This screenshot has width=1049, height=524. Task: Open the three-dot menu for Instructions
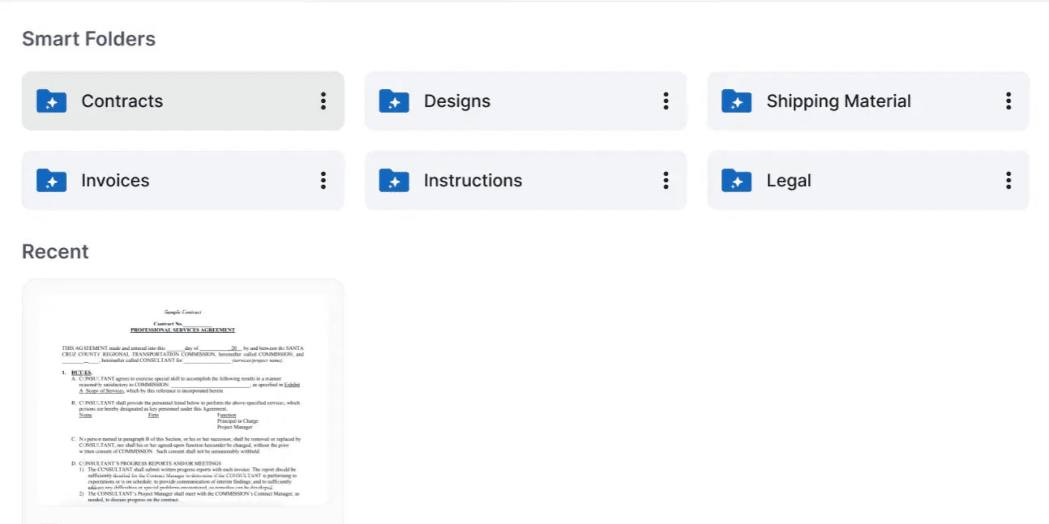[666, 180]
